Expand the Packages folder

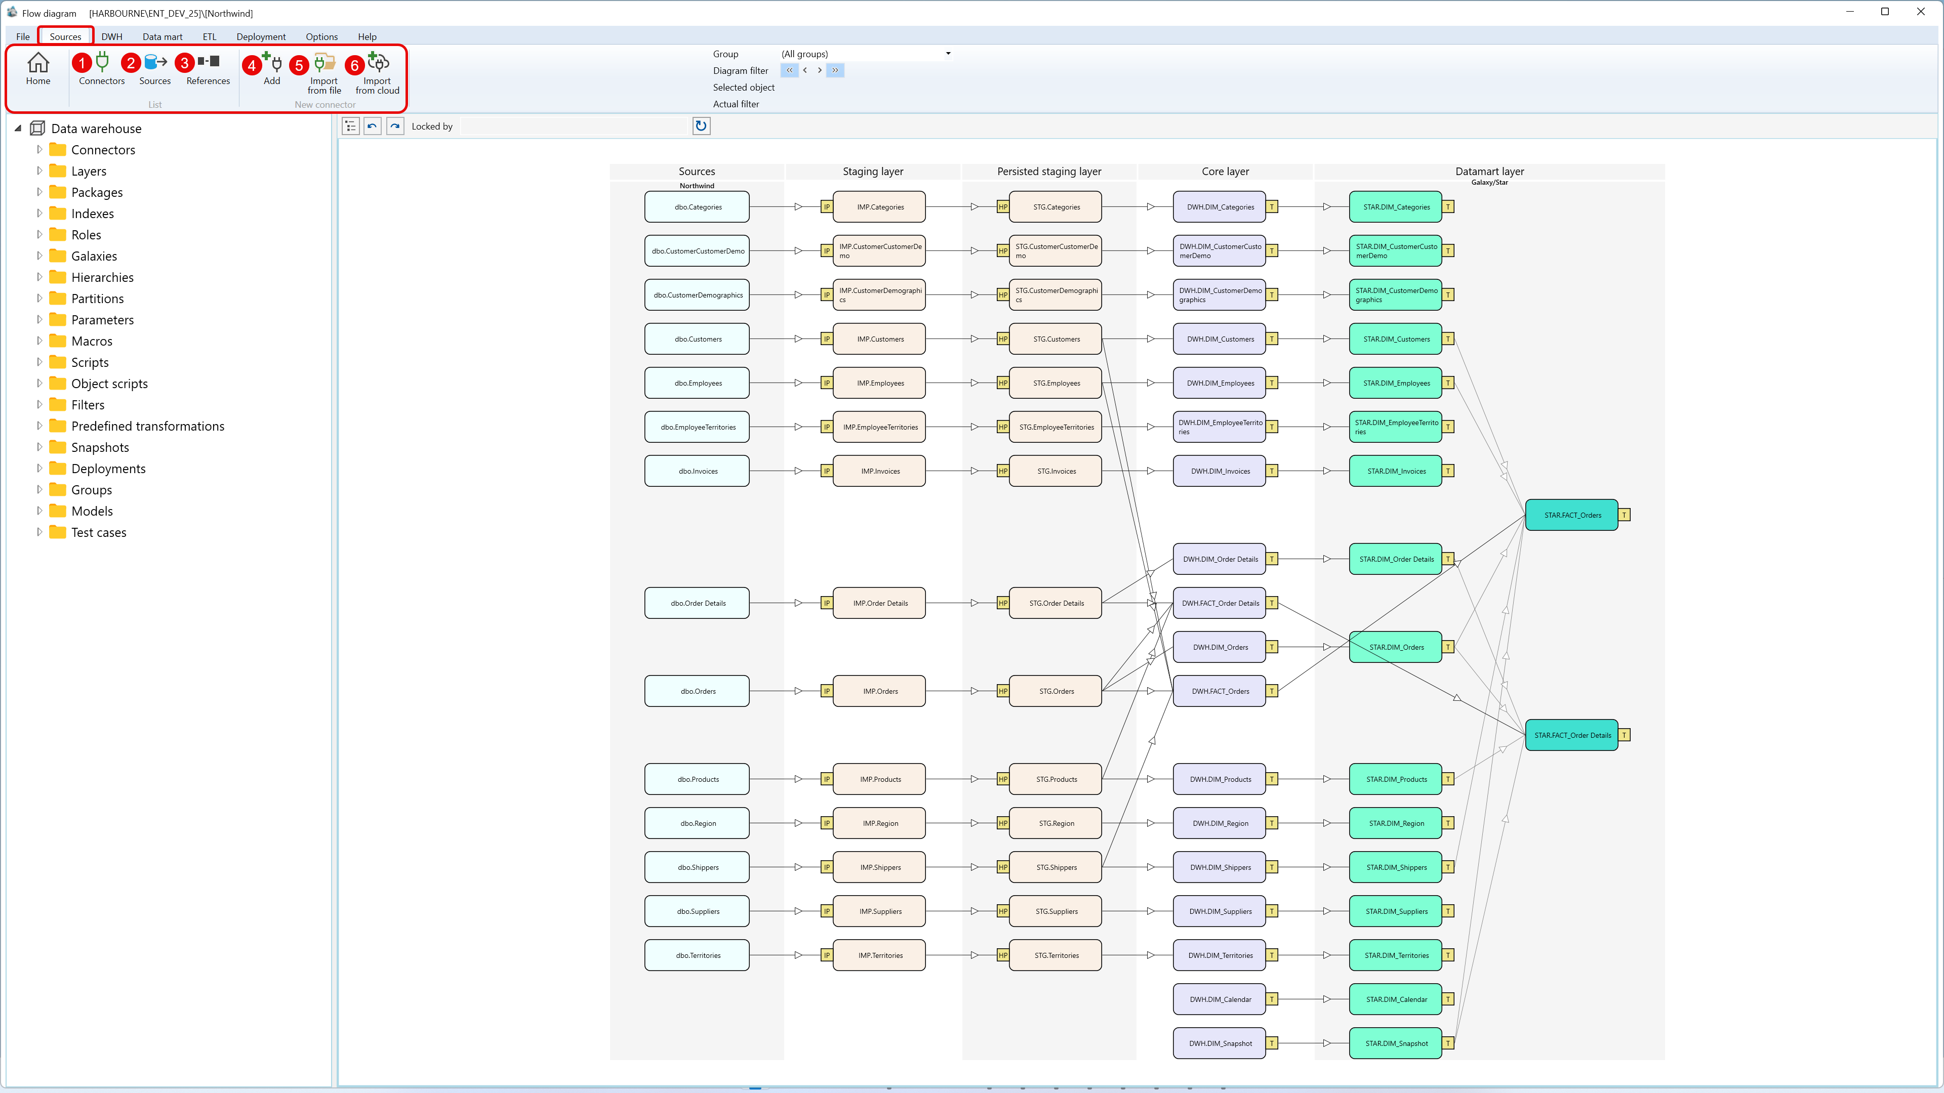39,192
